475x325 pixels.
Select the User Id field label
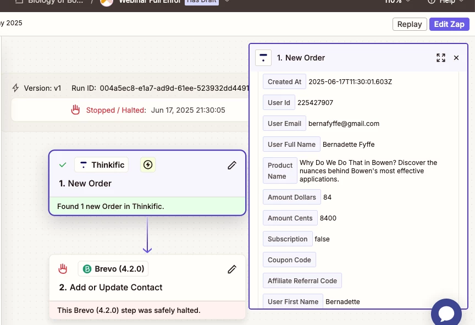pyautogui.click(x=279, y=103)
